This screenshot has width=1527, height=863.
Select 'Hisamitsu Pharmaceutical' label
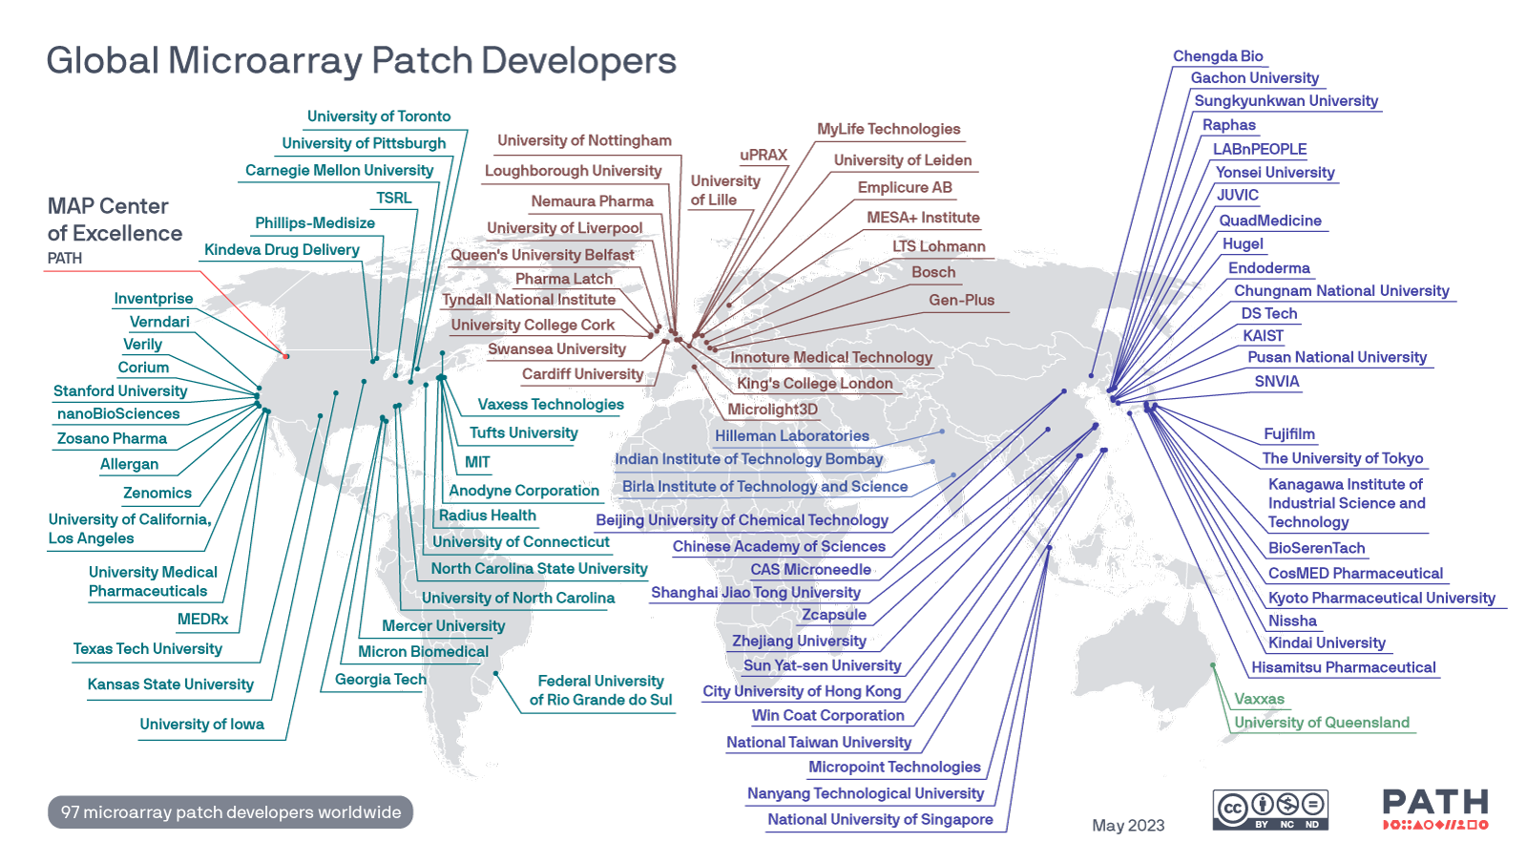coord(1344,668)
